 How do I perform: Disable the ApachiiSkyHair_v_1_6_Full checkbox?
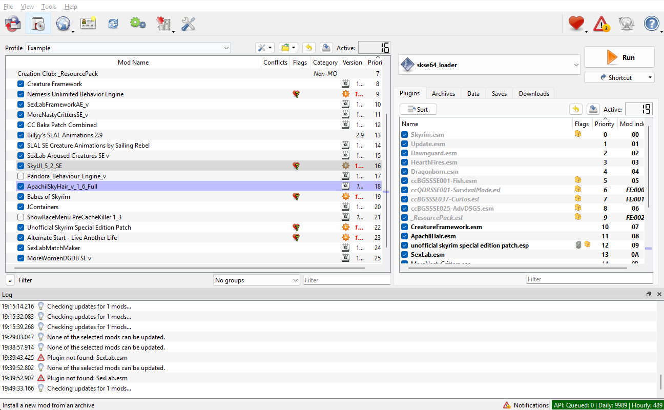pyautogui.click(x=20, y=187)
